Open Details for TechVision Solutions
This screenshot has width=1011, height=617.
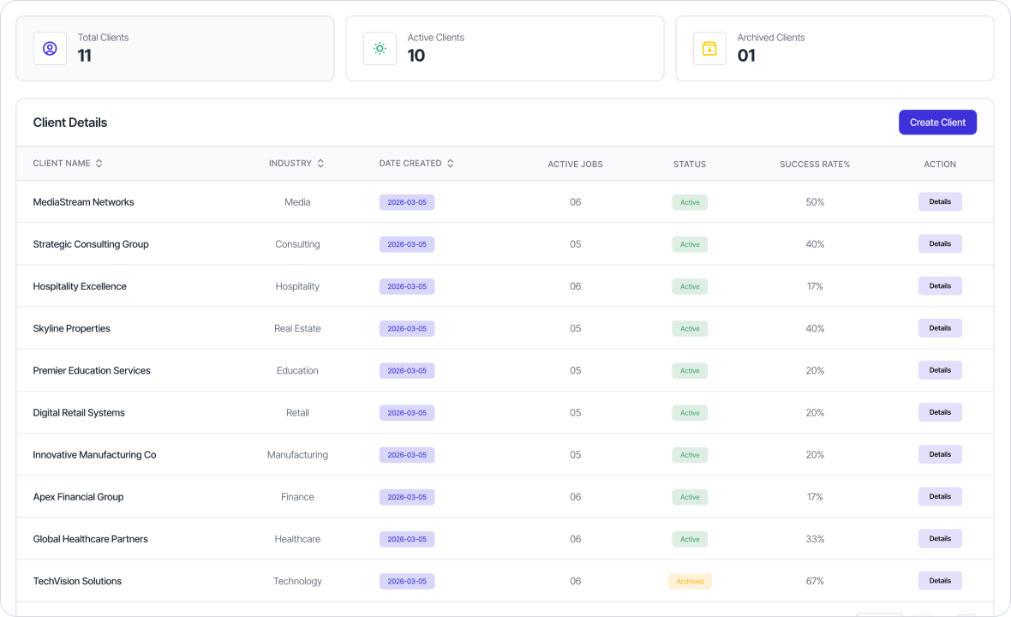(940, 581)
